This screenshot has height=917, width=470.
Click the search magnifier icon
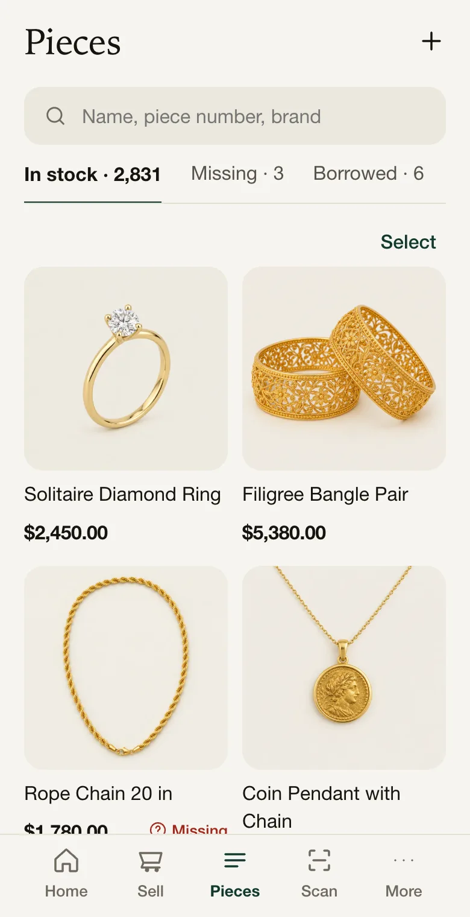[x=55, y=116]
